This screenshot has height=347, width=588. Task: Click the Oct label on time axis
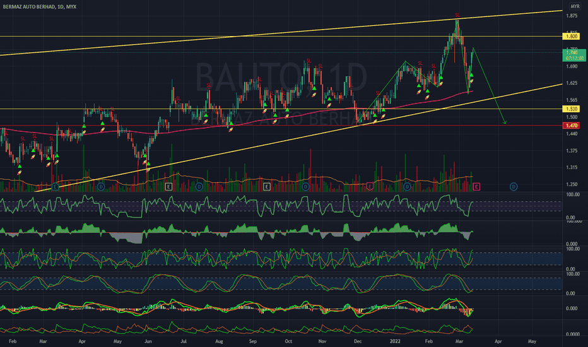pos(288,341)
